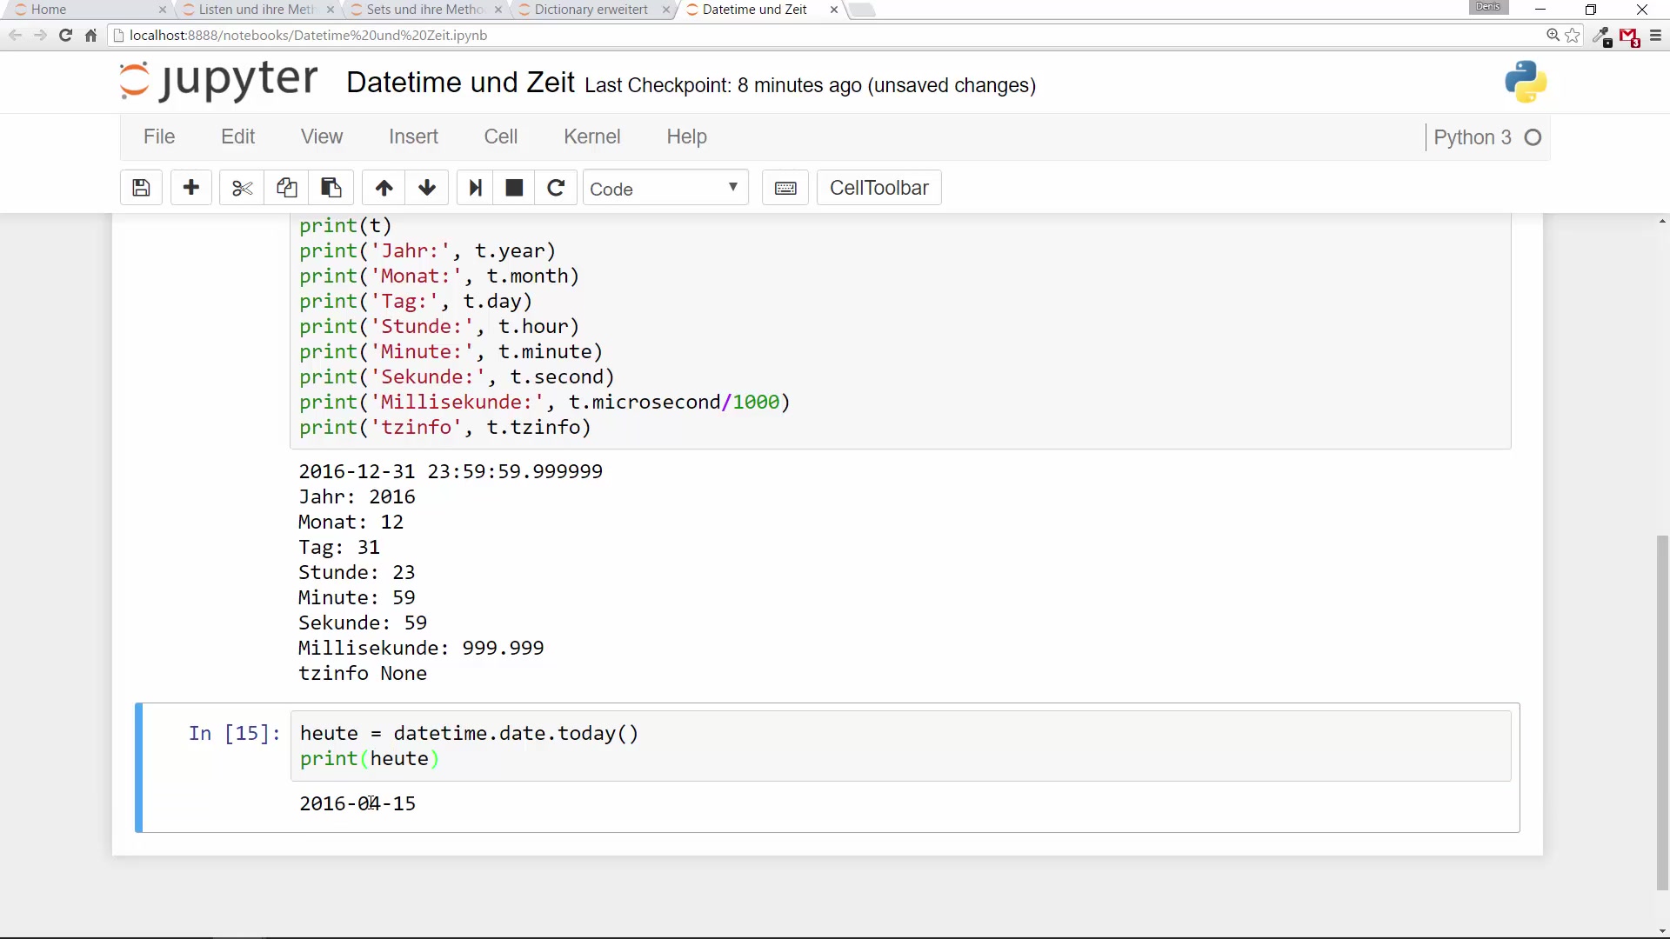Image resolution: width=1670 pixels, height=939 pixels.
Task: Open the Cell menu
Action: tap(500, 137)
